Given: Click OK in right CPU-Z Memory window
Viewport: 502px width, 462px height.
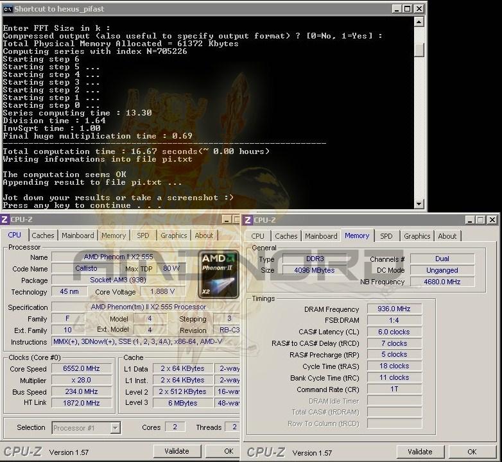Looking at the screenshot, I should [x=472, y=452].
